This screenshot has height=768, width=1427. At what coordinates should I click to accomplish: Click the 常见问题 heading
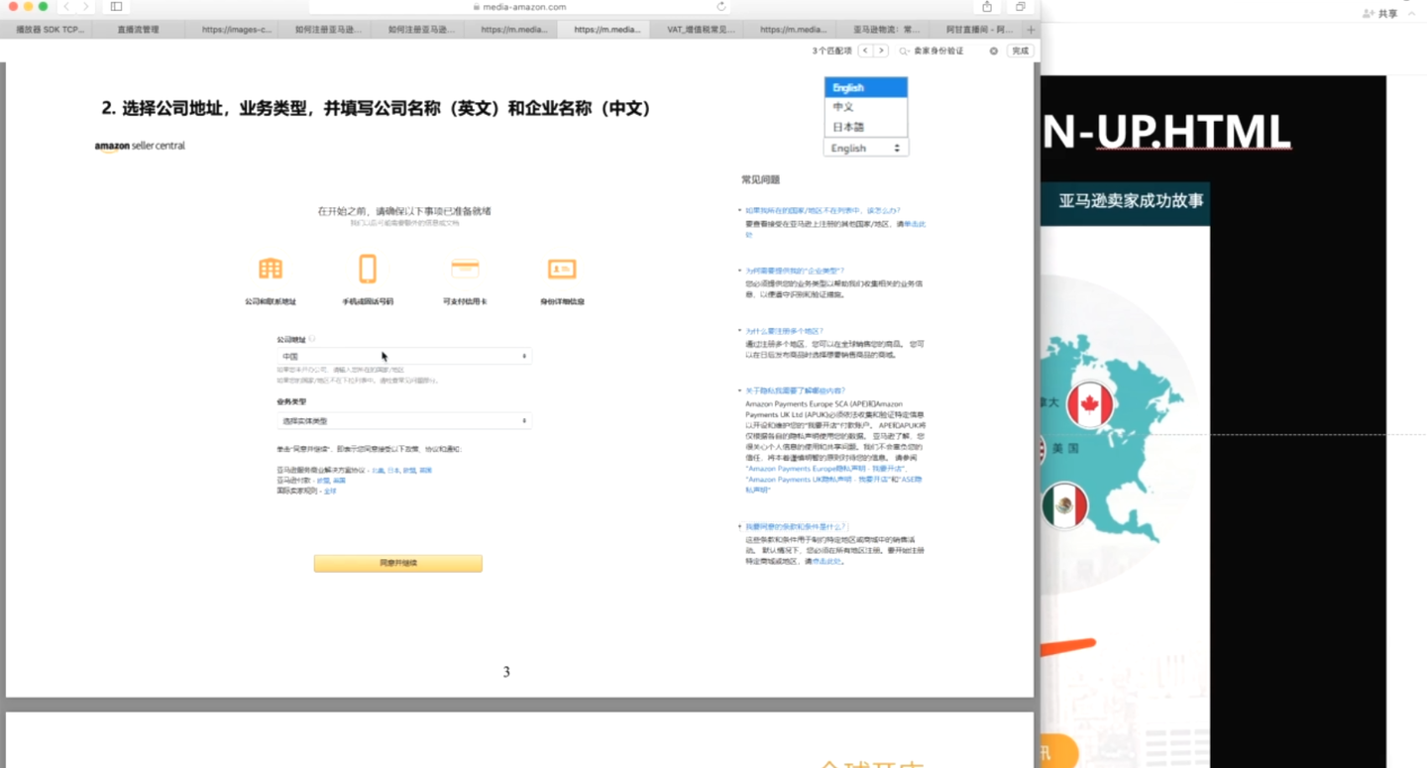[x=761, y=179]
